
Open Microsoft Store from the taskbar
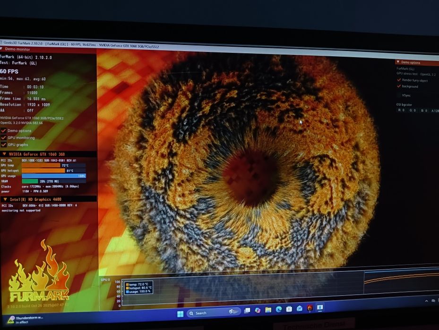point(289,309)
